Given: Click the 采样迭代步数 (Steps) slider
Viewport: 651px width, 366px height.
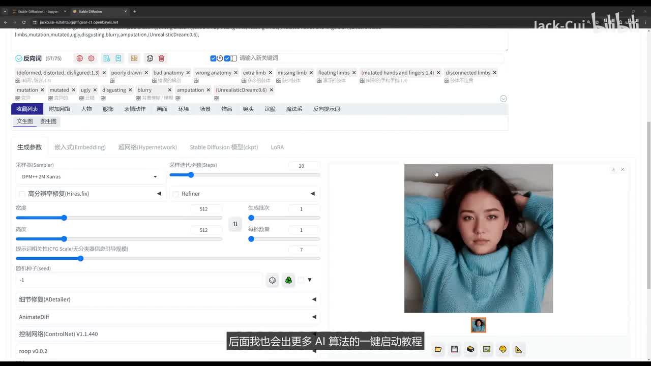Looking at the screenshot, I should pyautogui.click(x=244, y=175).
